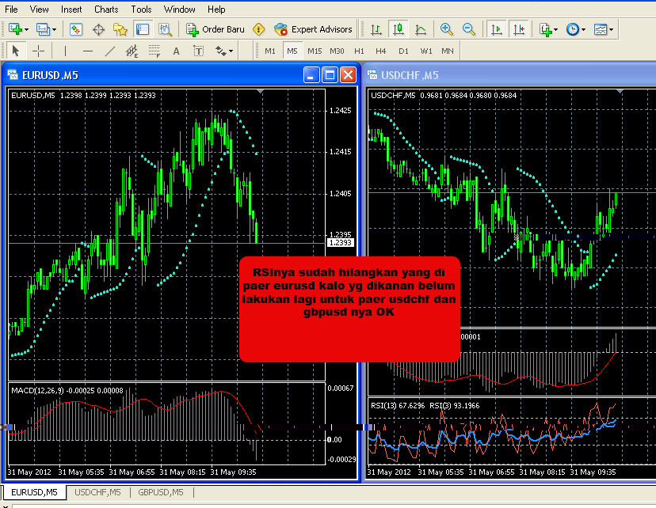Image resolution: width=656 pixels, height=508 pixels.
Task: Click the New Chart icon
Action: 15,29
